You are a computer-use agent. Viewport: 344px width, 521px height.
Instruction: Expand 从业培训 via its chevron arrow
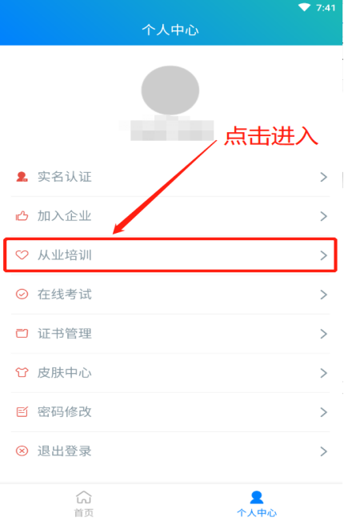(x=324, y=255)
